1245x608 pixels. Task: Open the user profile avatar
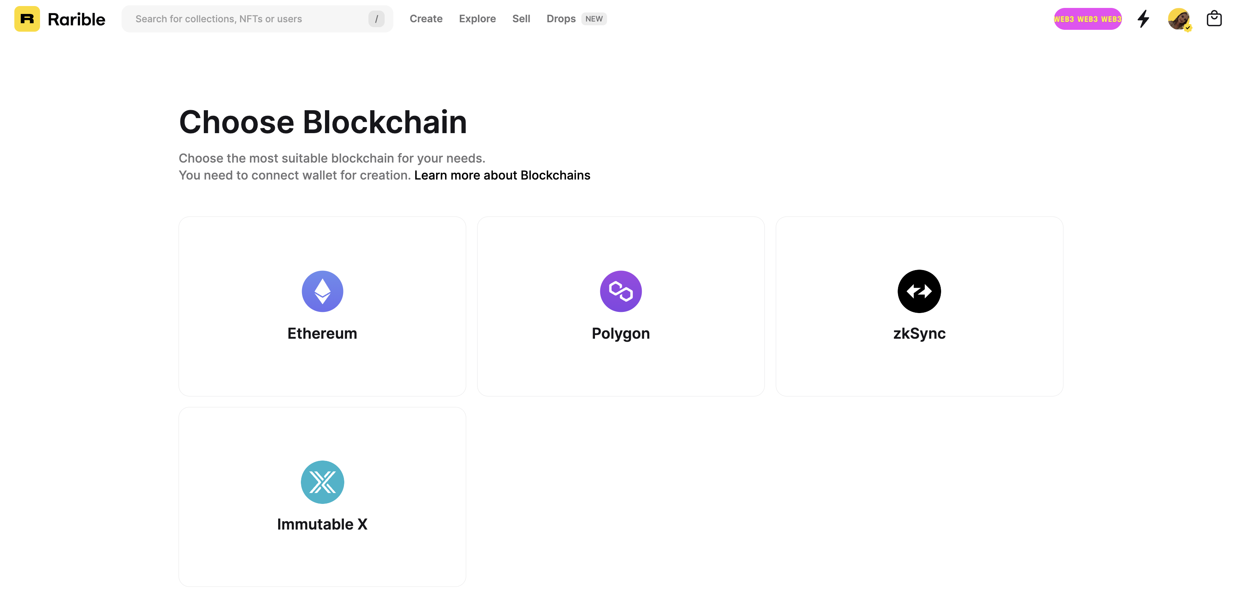(1179, 19)
